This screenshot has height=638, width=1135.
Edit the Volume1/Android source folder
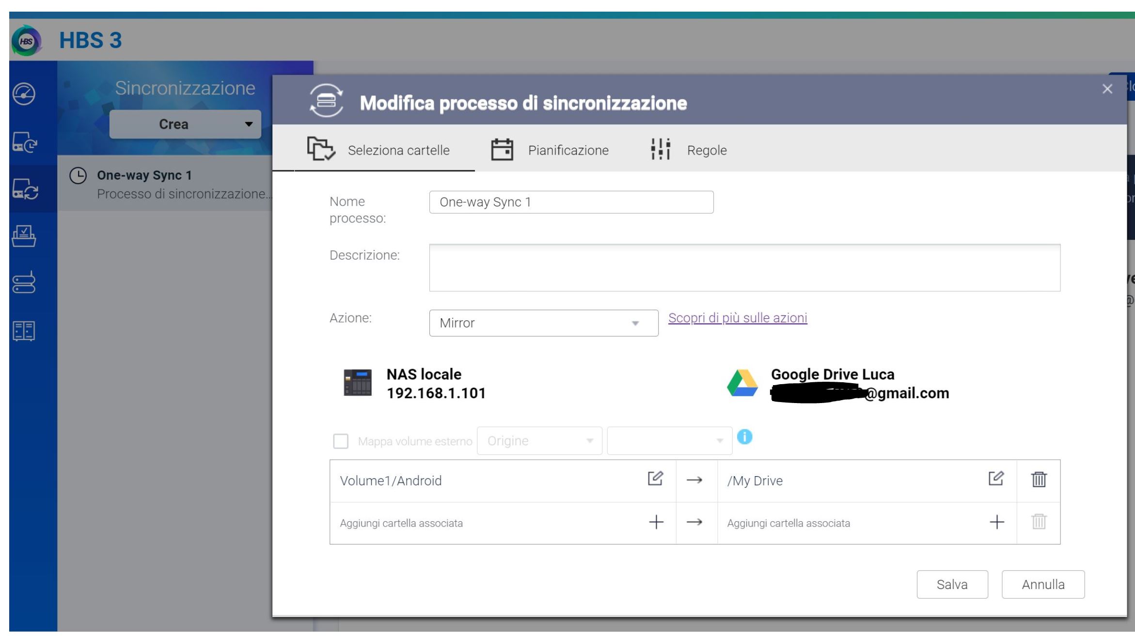tap(655, 479)
